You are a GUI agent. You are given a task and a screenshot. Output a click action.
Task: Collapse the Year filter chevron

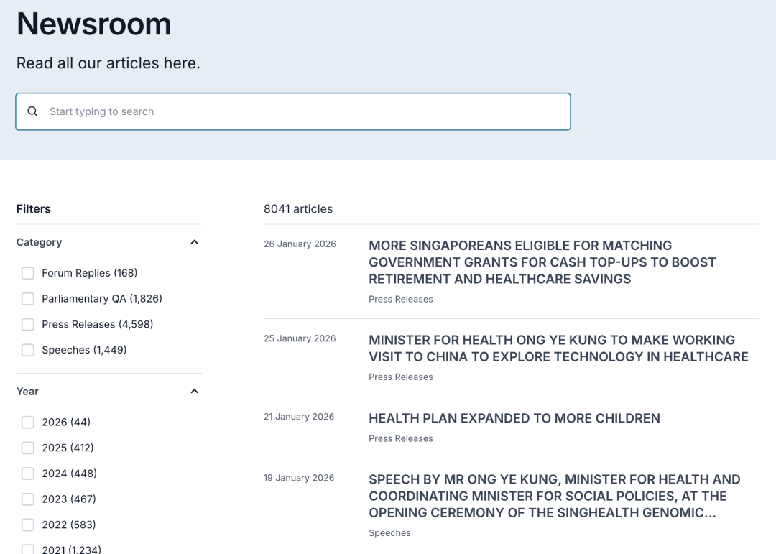pyautogui.click(x=194, y=392)
